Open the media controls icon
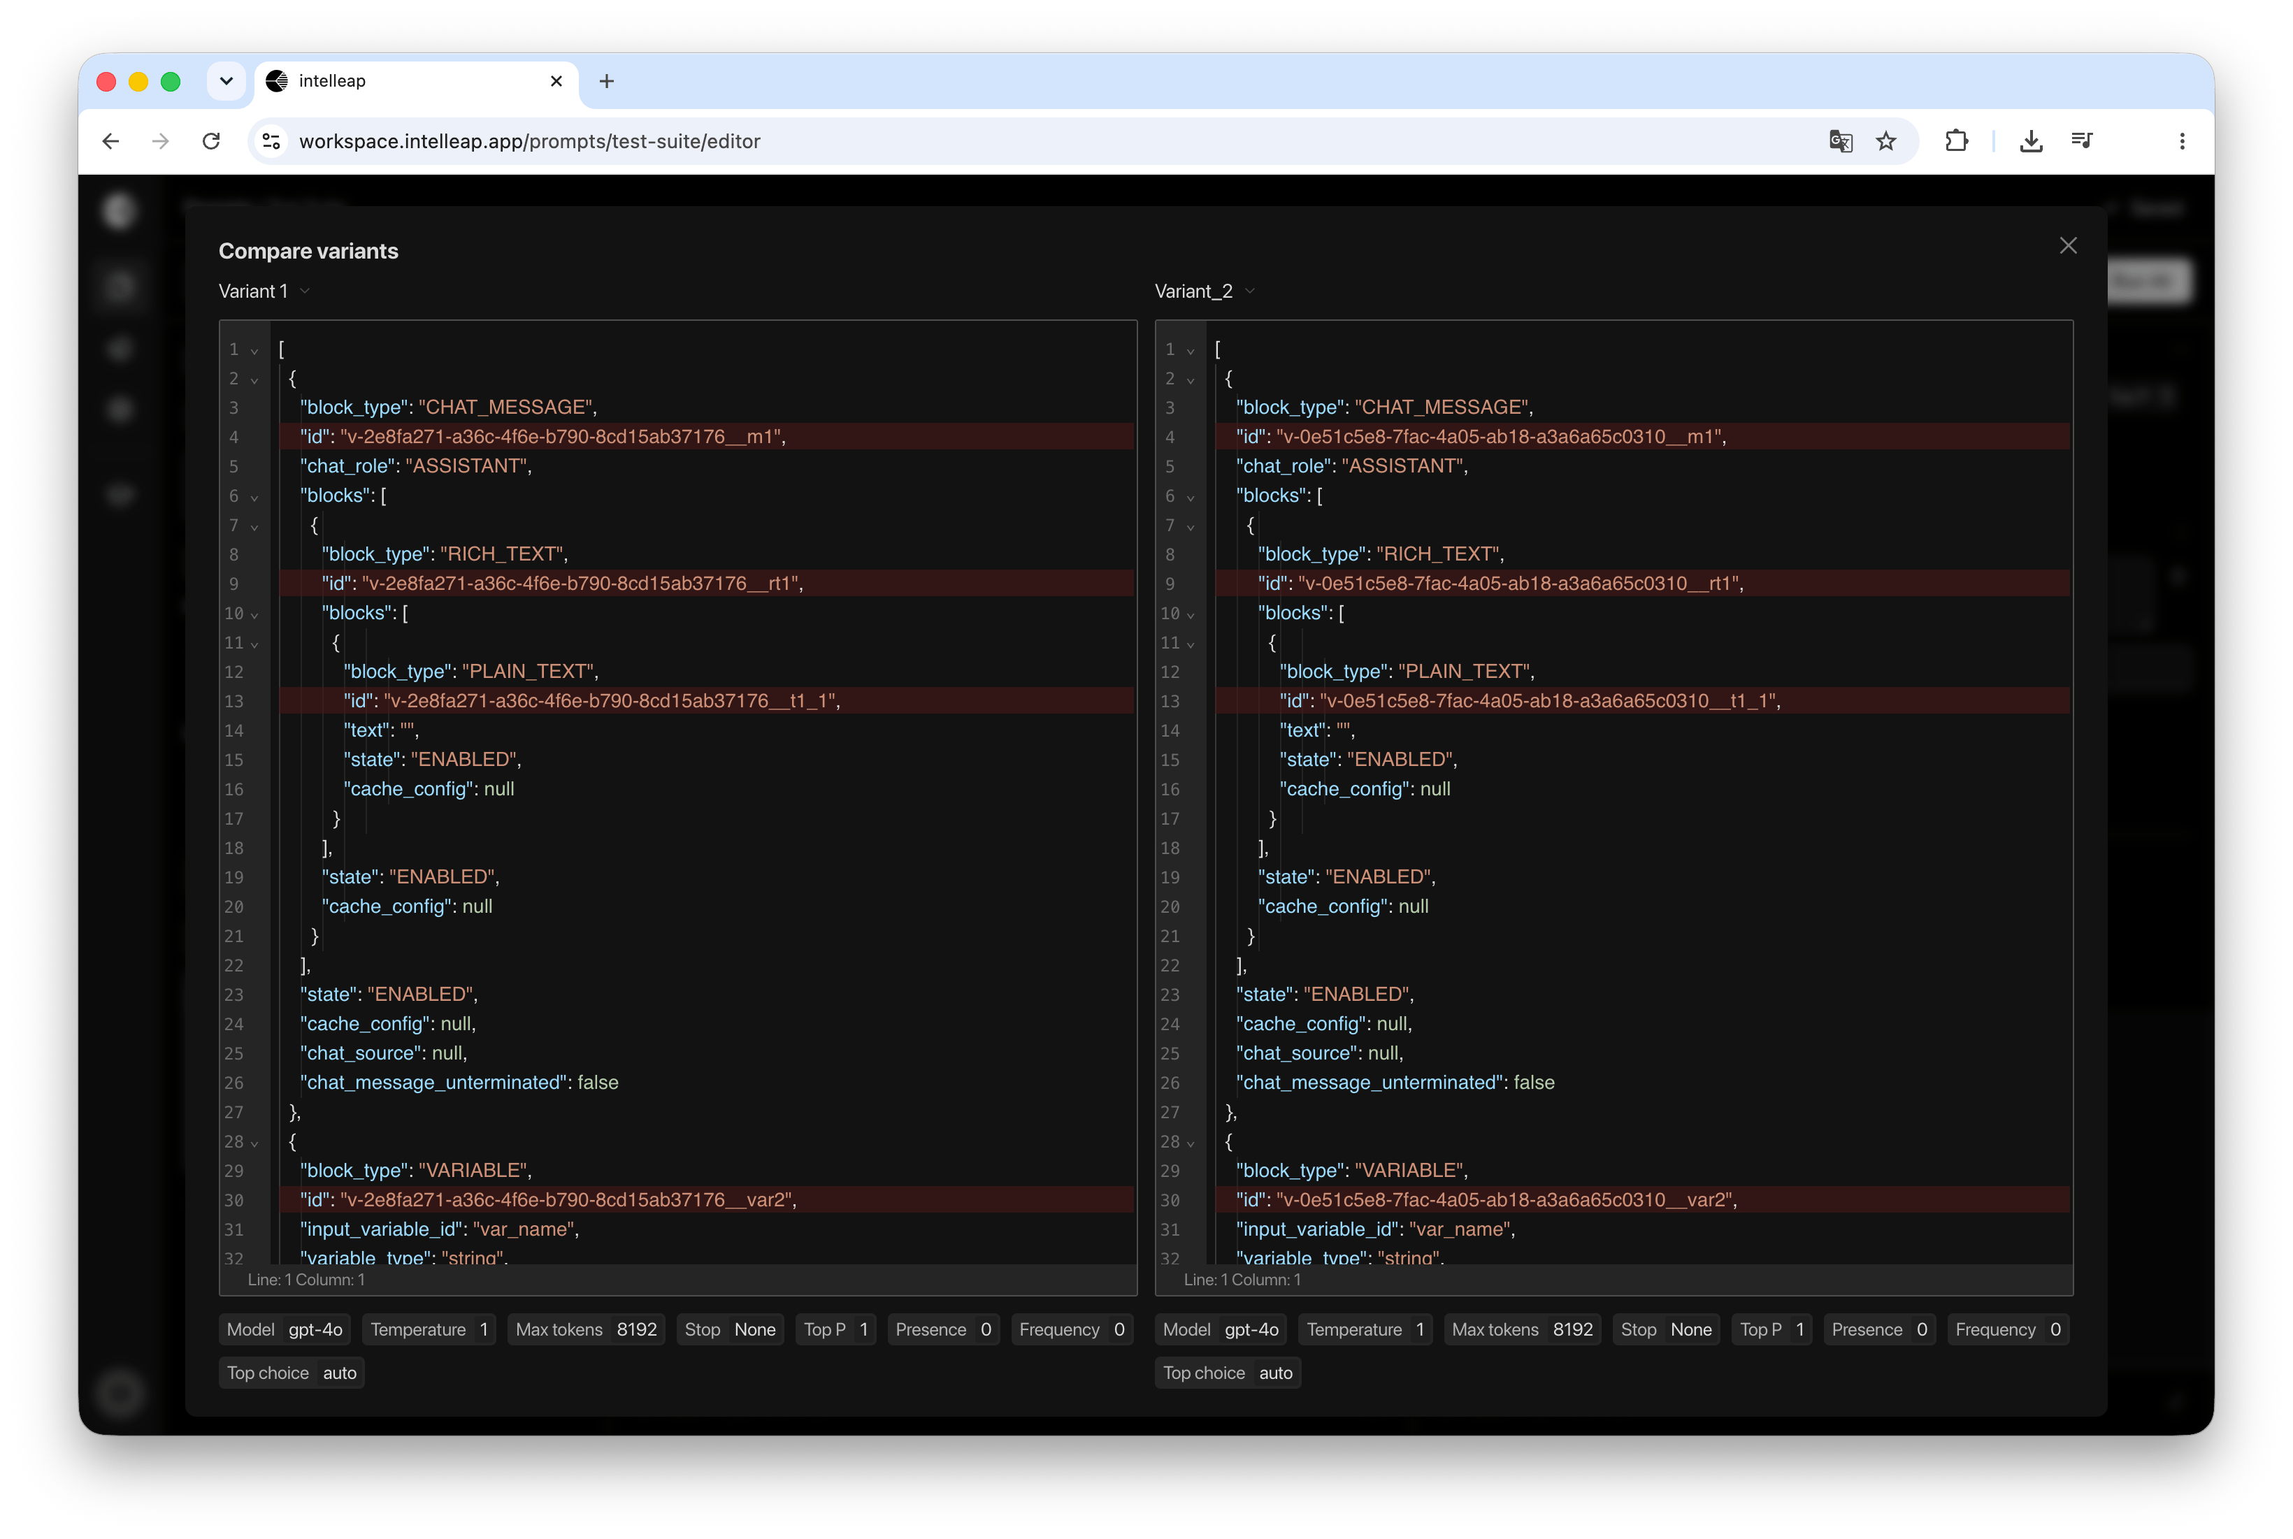 tap(2082, 141)
